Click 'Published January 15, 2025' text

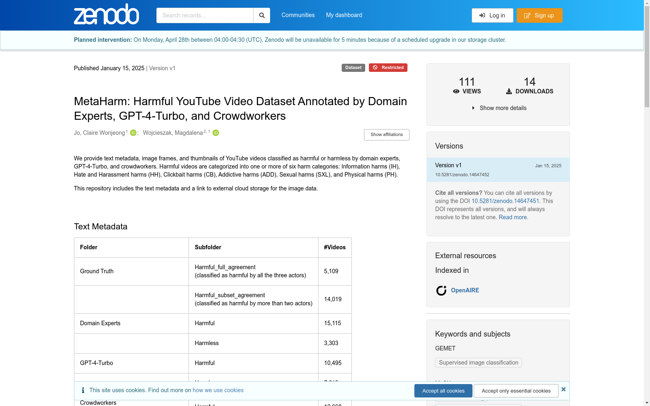(109, 68)
